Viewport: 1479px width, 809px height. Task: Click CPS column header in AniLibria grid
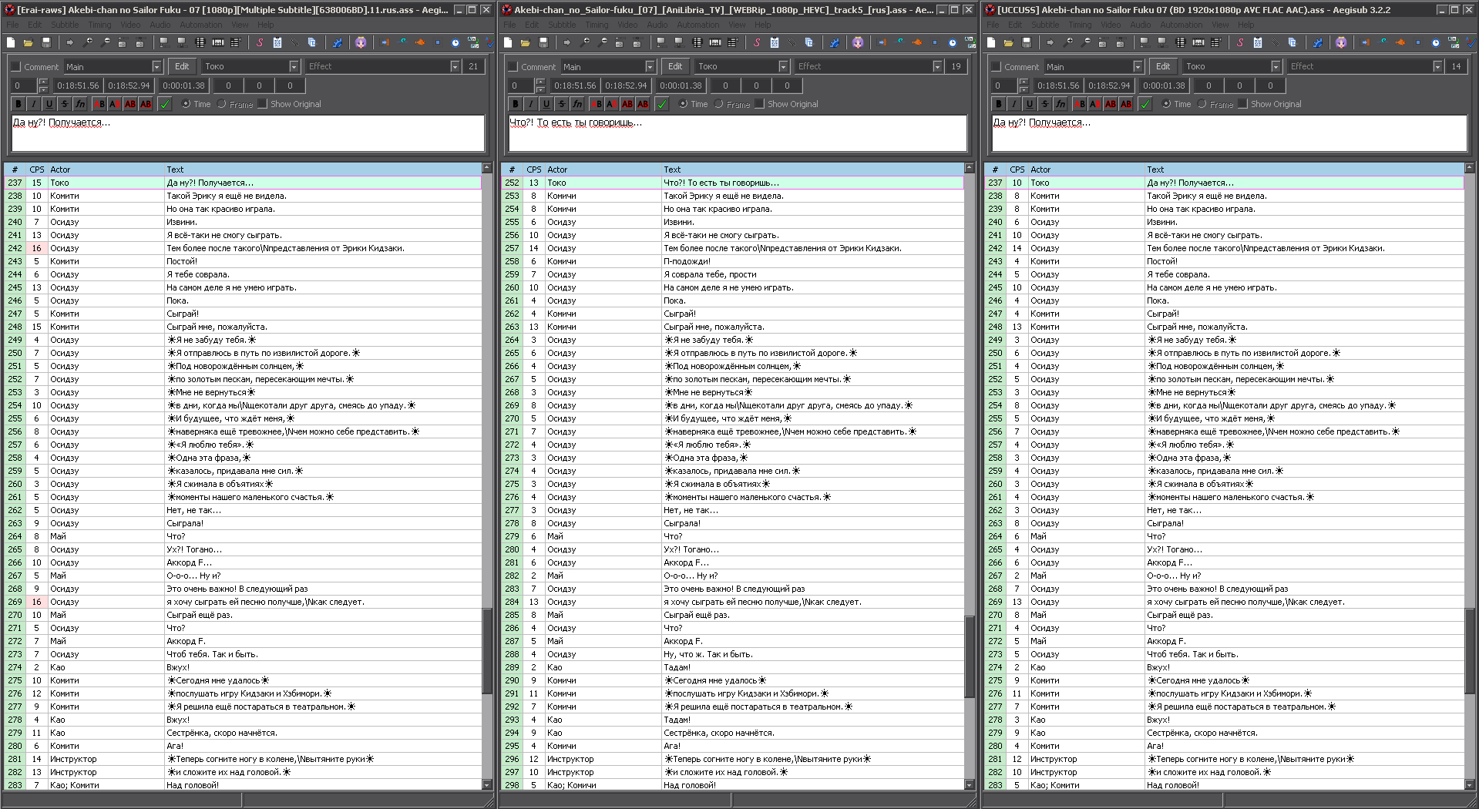(x=533, y=170)
